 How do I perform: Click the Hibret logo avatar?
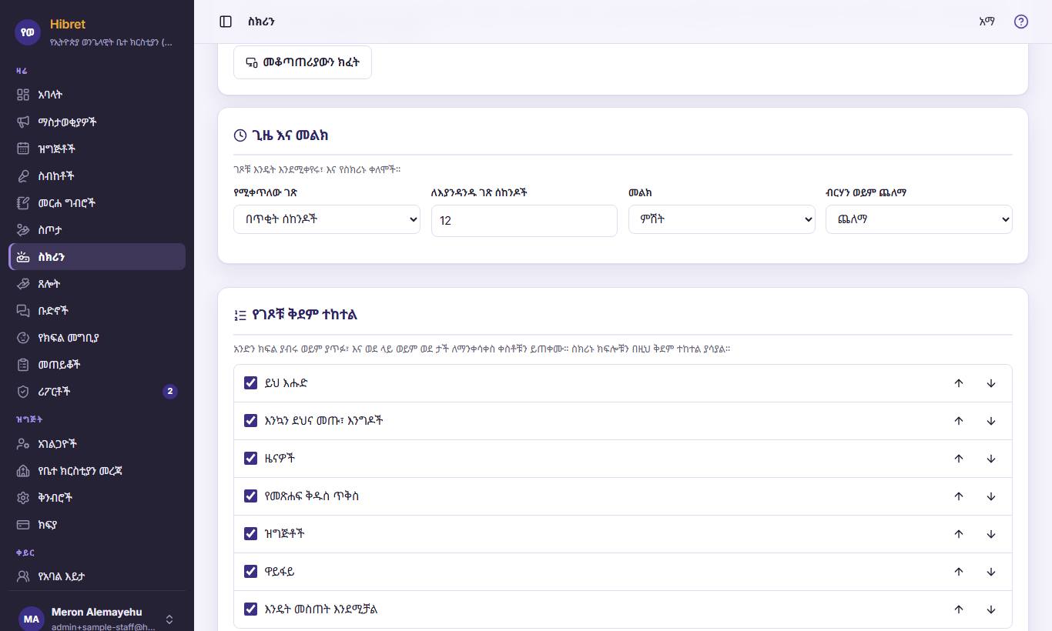(28, 32)
